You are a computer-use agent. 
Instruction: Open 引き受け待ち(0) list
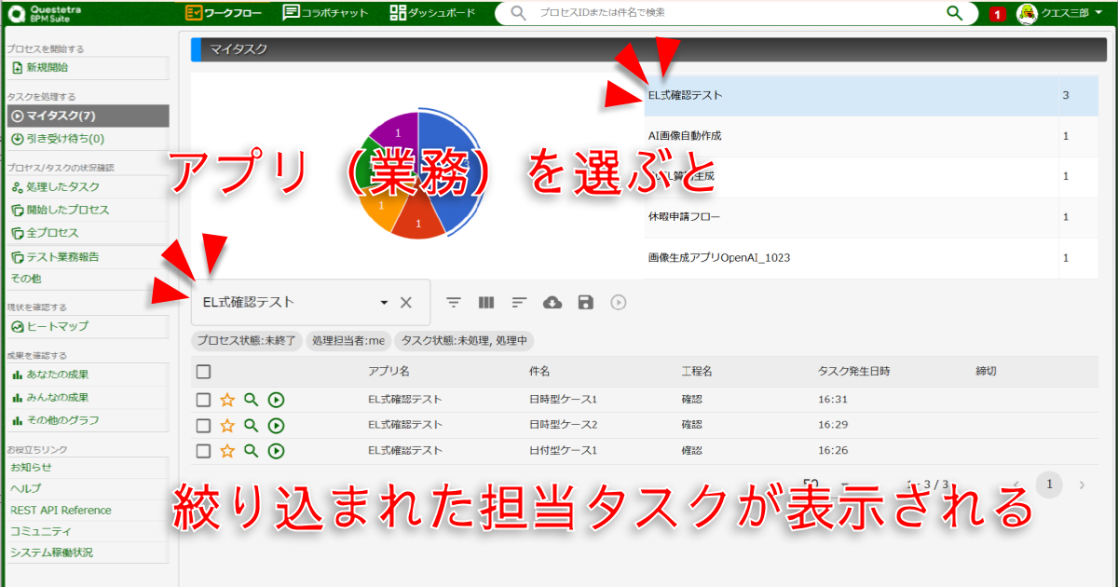point(87,139)
